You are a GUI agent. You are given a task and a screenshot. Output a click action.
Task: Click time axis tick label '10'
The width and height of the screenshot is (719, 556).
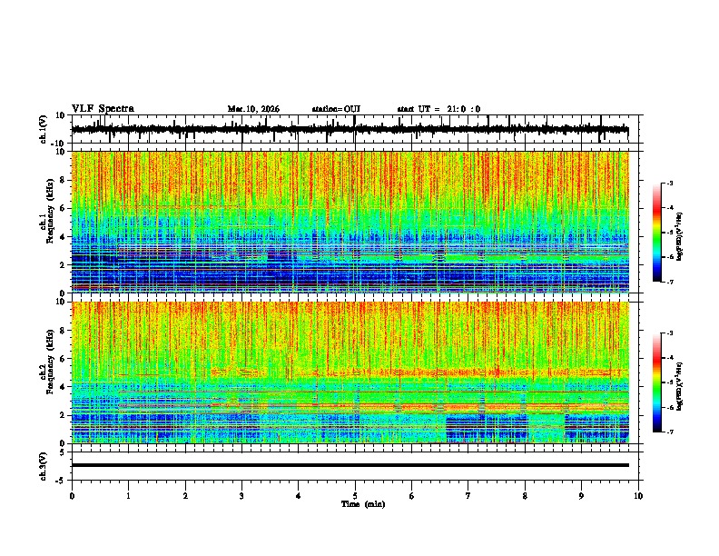coord(638,496)
